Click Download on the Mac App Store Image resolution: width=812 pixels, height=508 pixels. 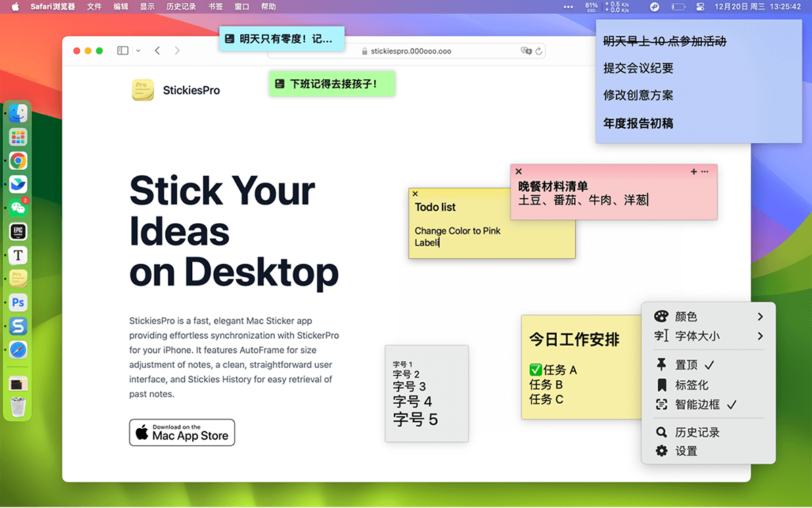[182, 432]
